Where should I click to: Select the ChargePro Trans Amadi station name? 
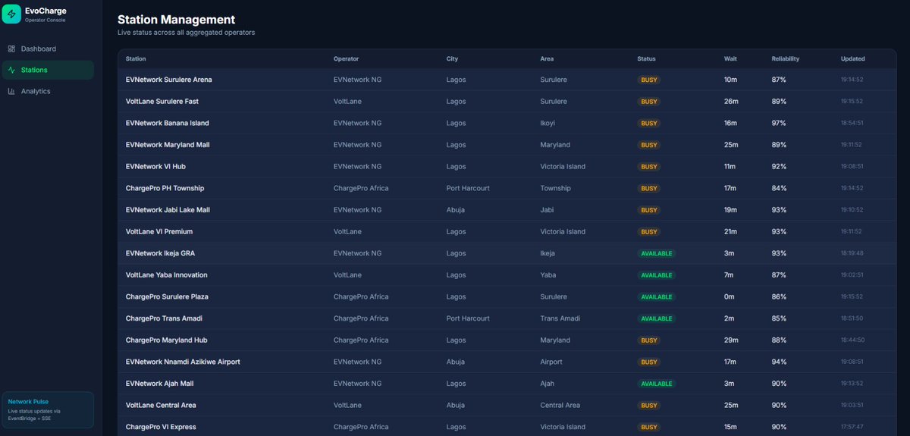click(164, 318)
